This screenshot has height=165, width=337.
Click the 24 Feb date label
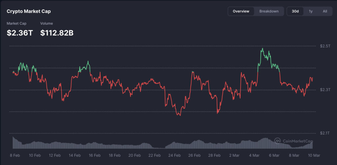click(175, 155)
